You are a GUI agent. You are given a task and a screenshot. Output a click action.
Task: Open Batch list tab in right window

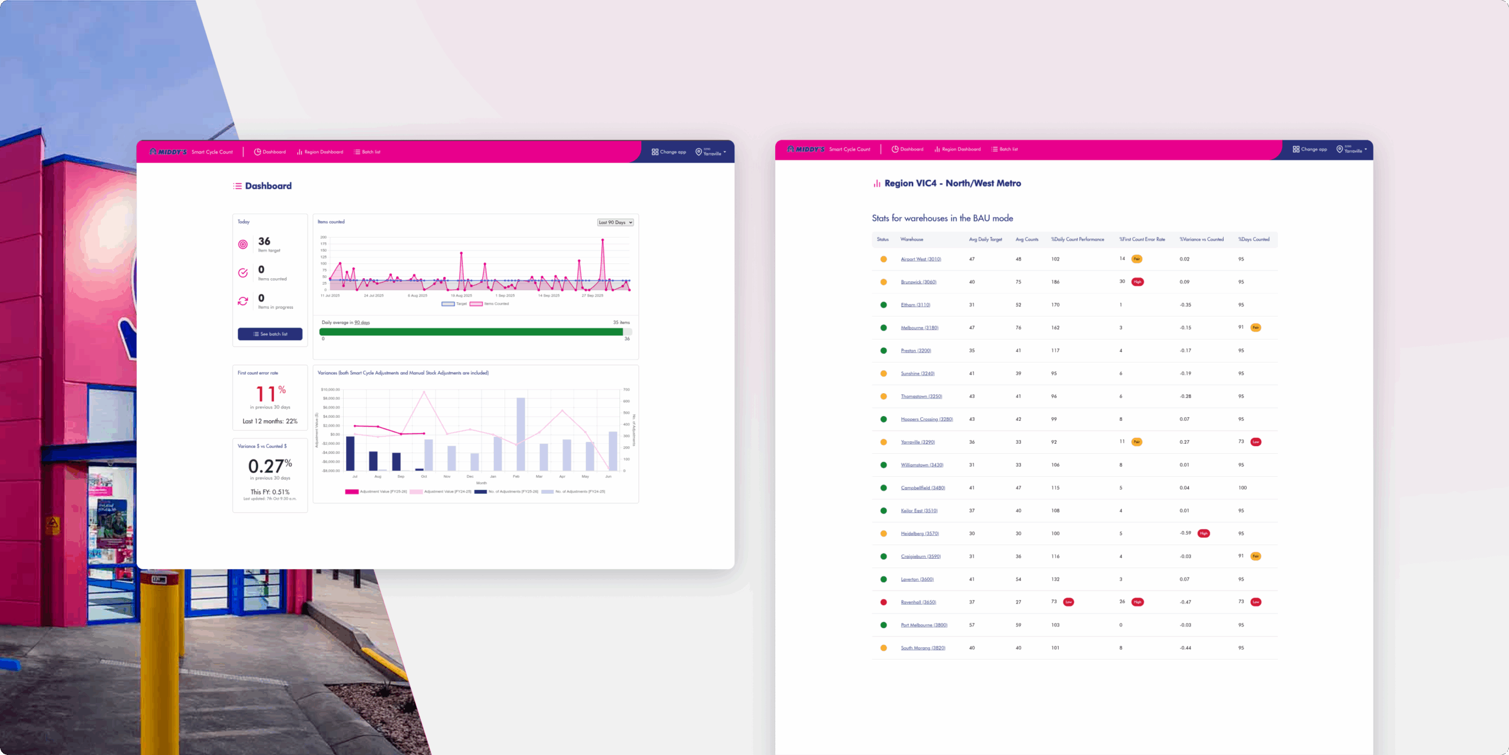coord(1005,149)
